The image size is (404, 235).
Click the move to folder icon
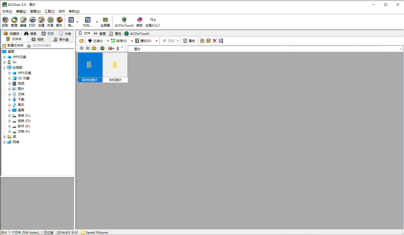point(209,41)
